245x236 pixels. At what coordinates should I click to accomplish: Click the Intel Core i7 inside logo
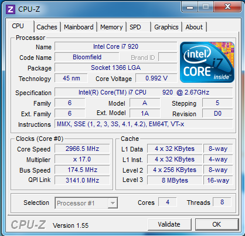[207, 62]
